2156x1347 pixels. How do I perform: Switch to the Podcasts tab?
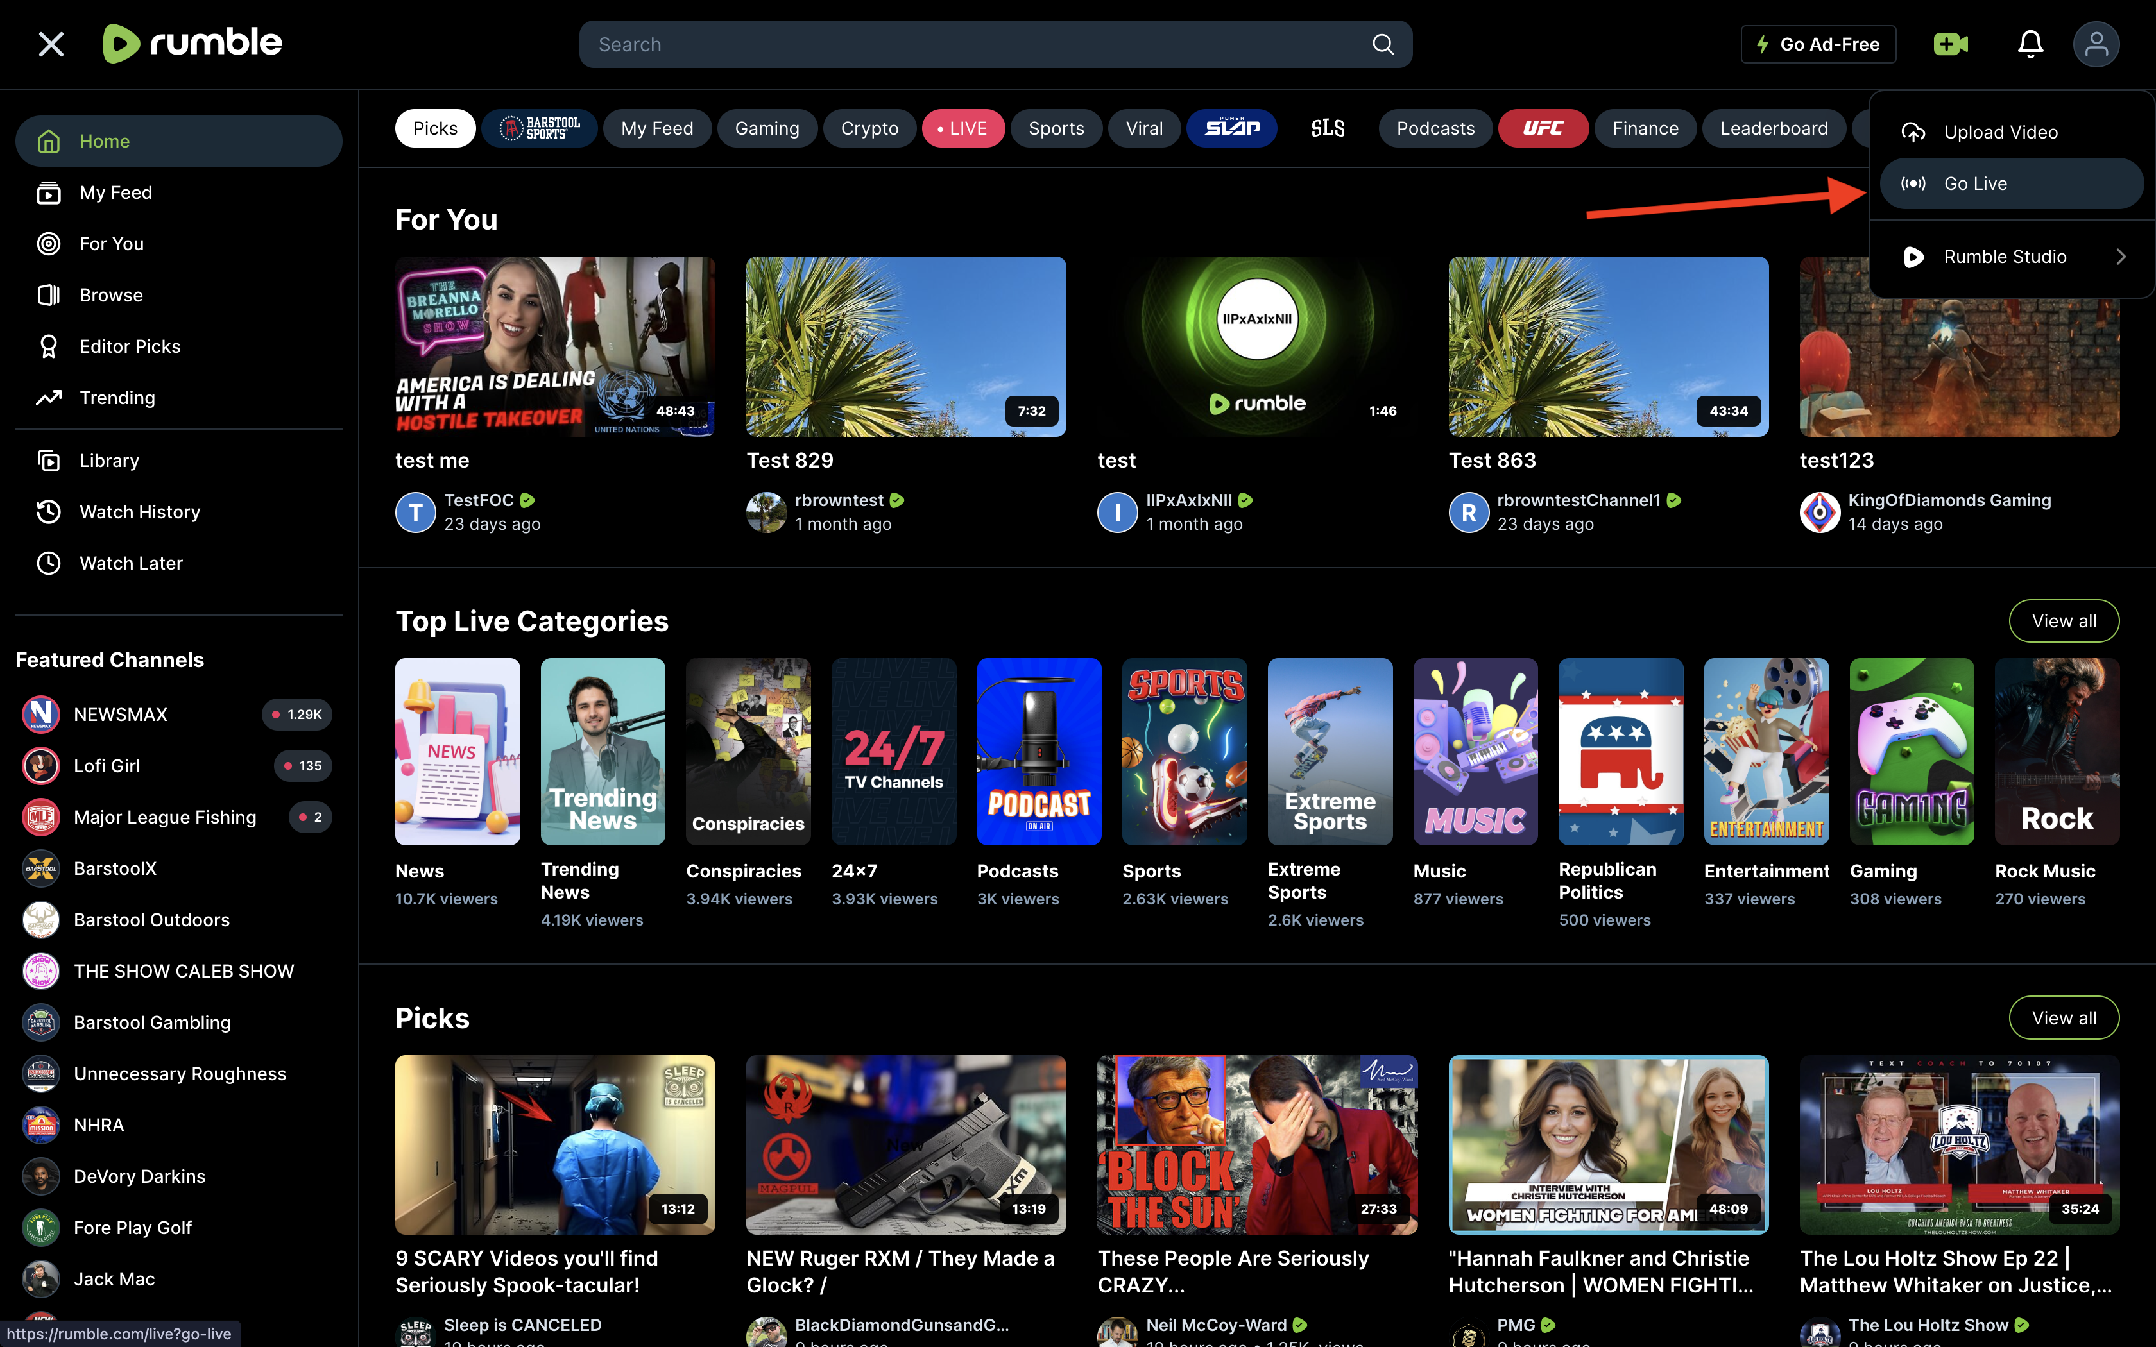click(1434, 128)
